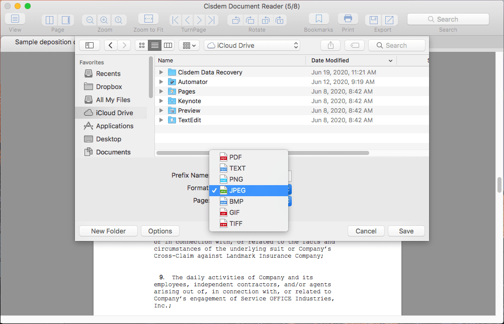Choose PNG from the format menu

pos(248,179)
